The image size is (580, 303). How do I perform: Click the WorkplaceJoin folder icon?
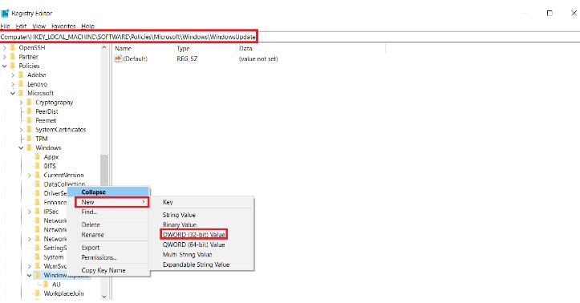38,293
